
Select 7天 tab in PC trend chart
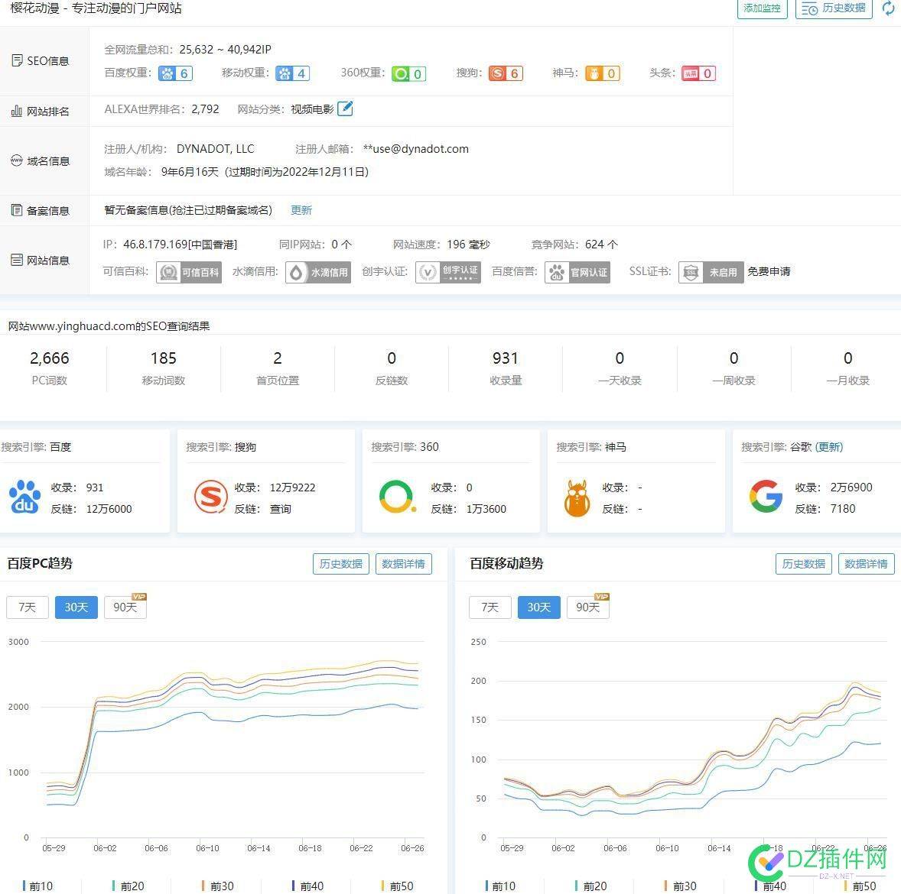(x=27, y=607)
